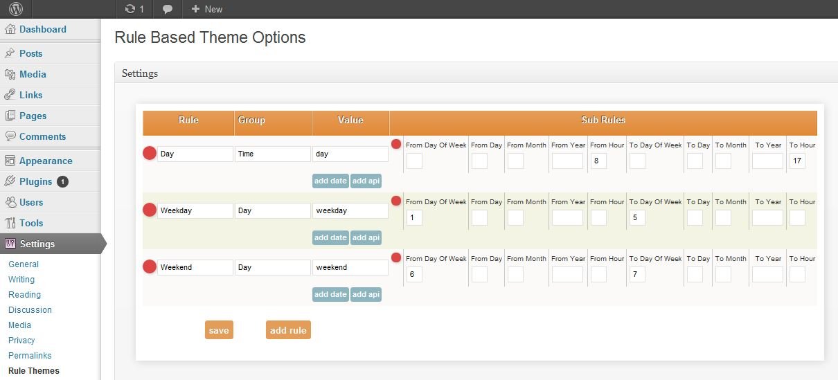The image size is (838, 380).
Task: Remove the Weekday rule with red circle
Action: pos(150,210)
